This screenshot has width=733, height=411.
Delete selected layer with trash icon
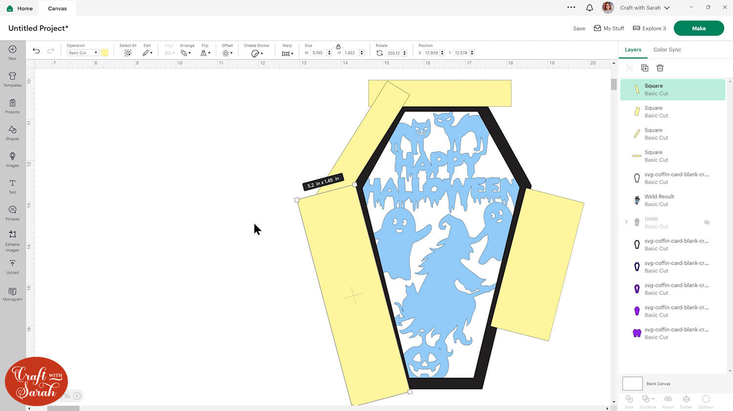[660, 68]
